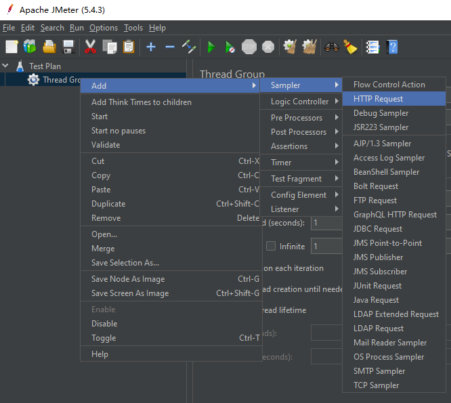Click the blue minus Collapse All icon
The height and width of the screenshot is (403, 451).
[170, 47]
